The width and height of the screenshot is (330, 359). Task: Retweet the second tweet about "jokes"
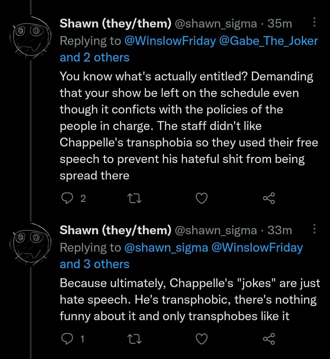(x=135, y=339)
